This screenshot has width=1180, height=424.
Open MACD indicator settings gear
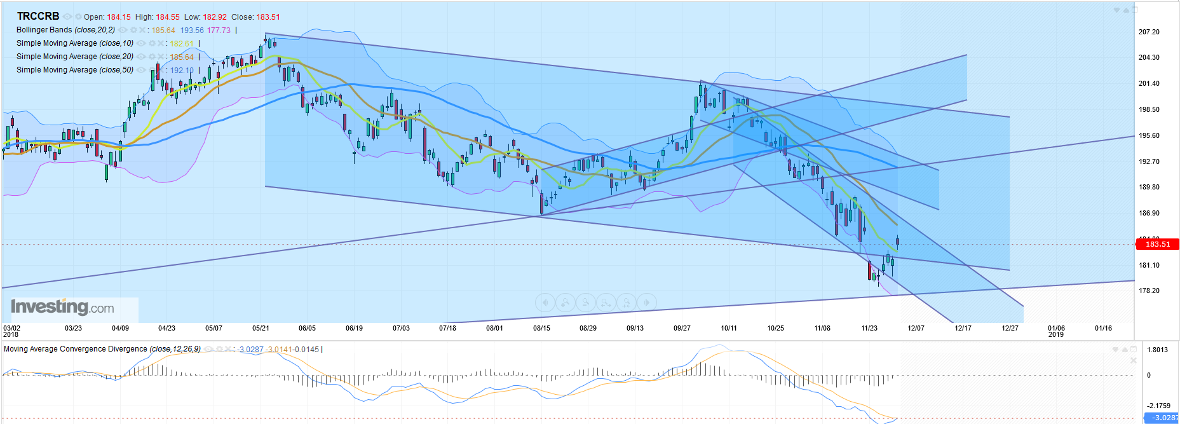(x=220, y=349)
